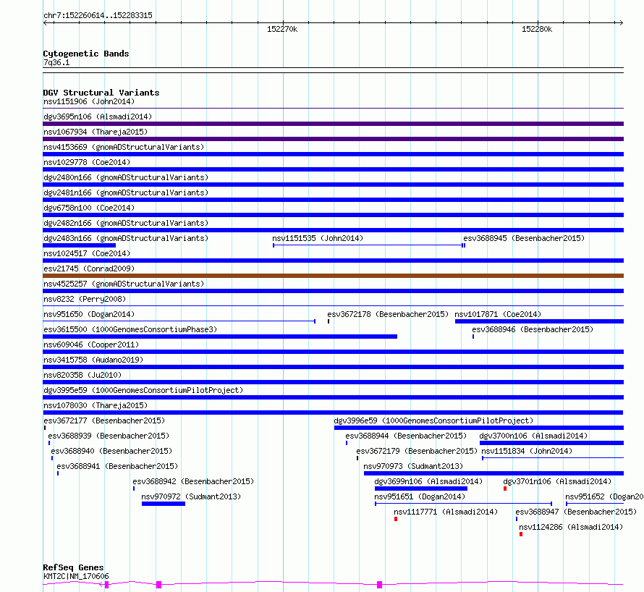Viewport: 644px width, 592px height.
Task: Click esv3688941 (Besenbacher2015) label
Action: coord(117,466)
